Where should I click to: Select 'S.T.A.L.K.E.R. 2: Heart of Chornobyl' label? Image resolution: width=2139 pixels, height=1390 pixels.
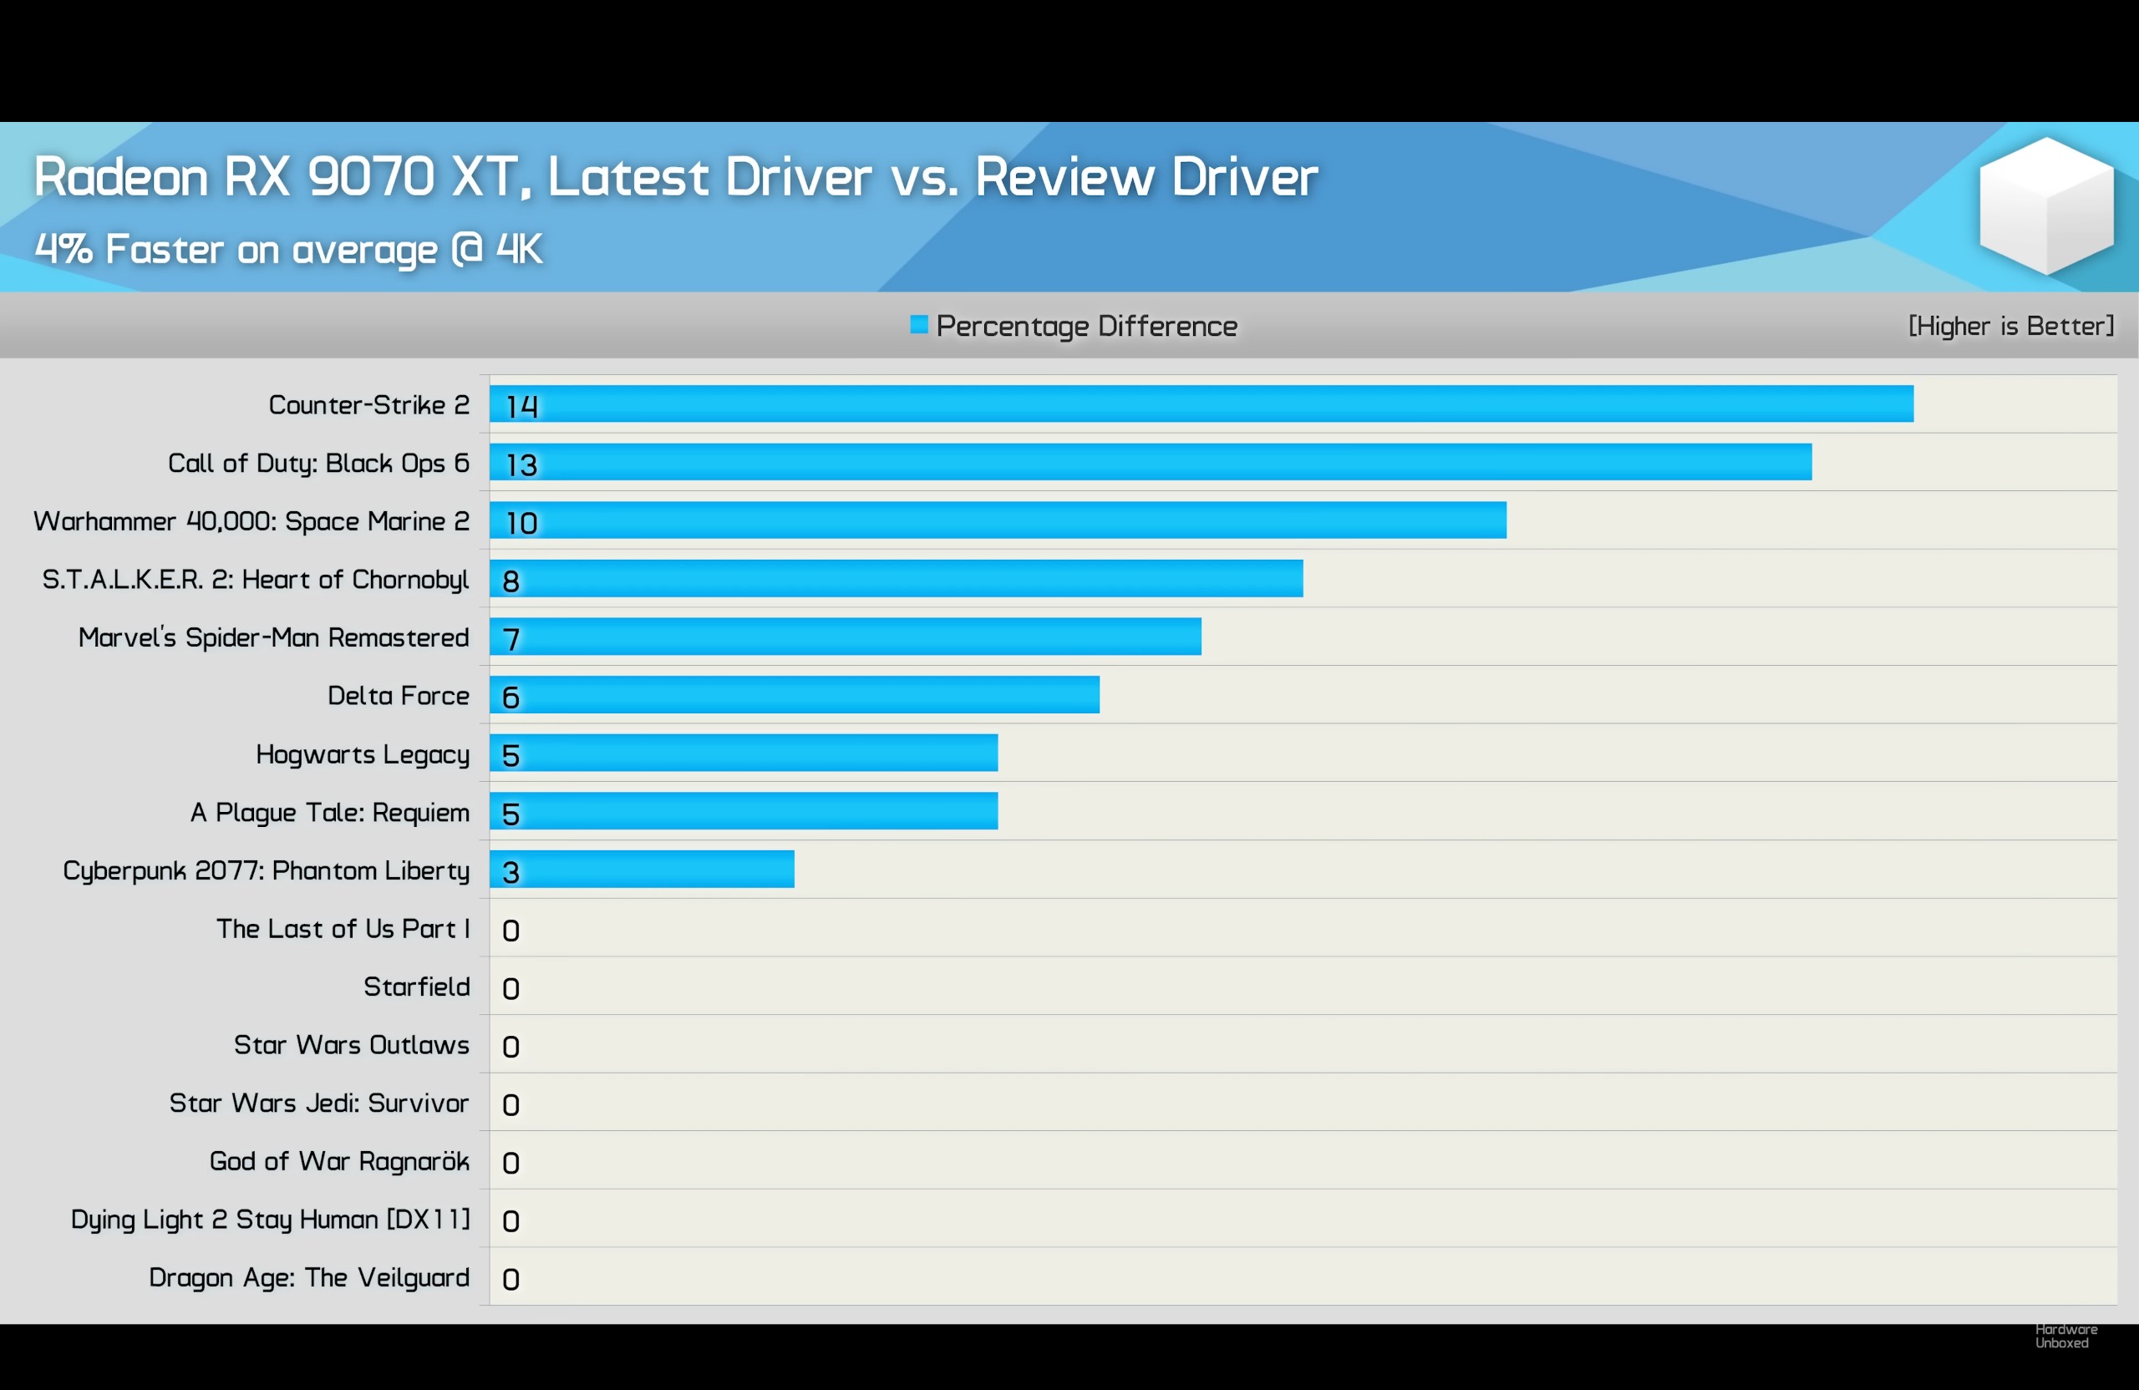257,580
